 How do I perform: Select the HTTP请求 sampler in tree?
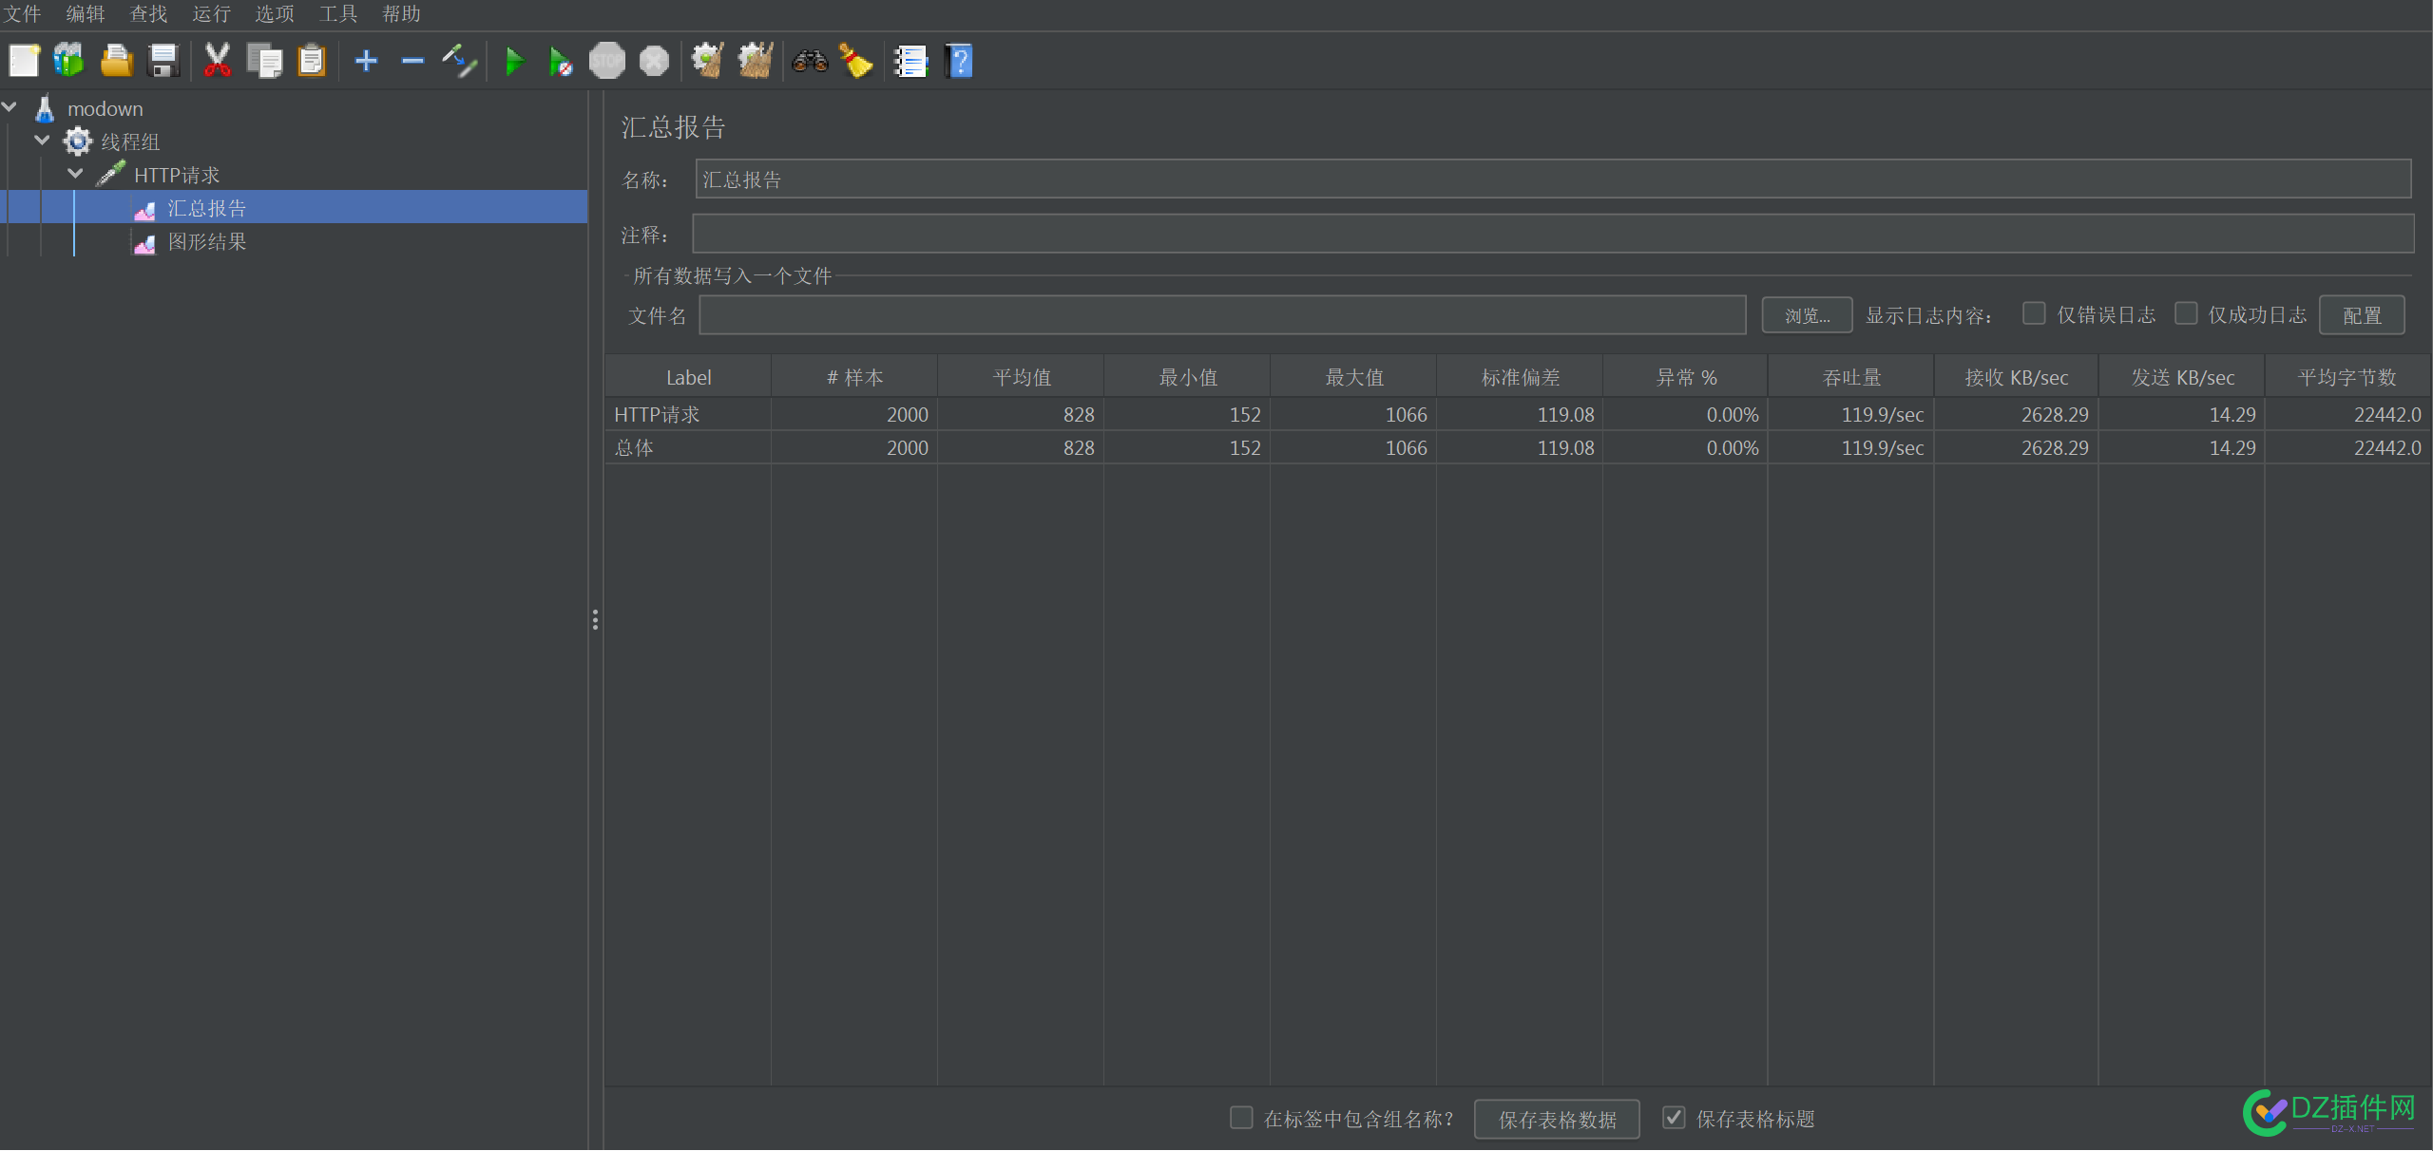(177, 176)
